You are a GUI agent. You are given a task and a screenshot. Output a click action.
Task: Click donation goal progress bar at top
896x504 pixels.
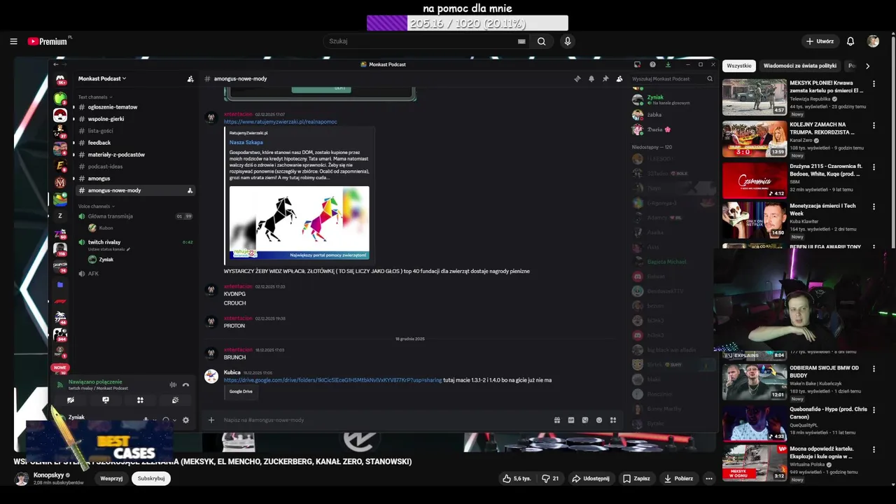pyautogui.click(x=468, y=24)
